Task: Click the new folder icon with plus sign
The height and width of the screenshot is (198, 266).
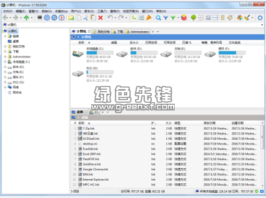Action: (x=71, y=18)
